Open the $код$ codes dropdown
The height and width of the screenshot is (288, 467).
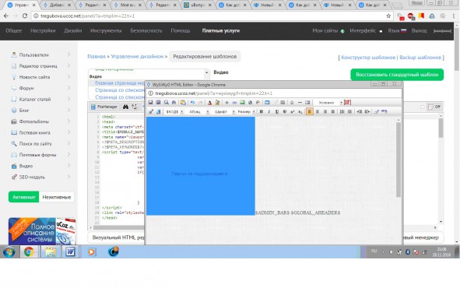tap(174, 111)
